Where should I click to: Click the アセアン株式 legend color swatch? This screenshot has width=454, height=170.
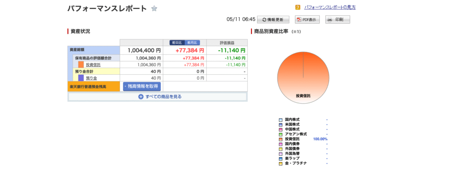point(281,135)
